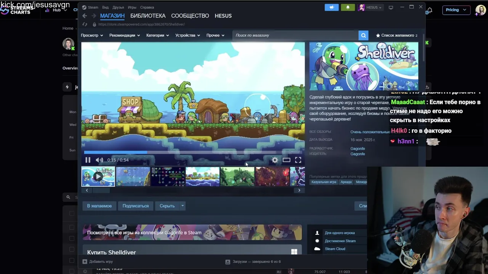The height and width of the screenshot is (274, 488).
Task: Open the Вид menu
Action: pyautogui.click(x=106, y=7)
